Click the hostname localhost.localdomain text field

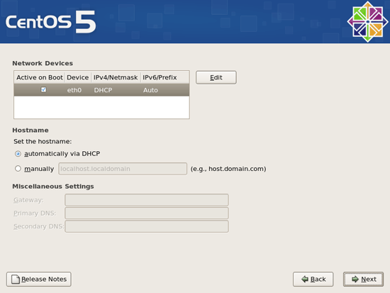click(123, 169)
